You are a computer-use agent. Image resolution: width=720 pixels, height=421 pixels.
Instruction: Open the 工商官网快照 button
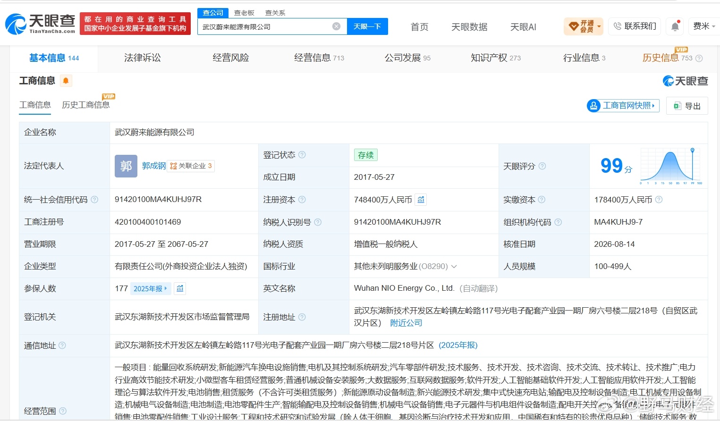click(623, 106)
